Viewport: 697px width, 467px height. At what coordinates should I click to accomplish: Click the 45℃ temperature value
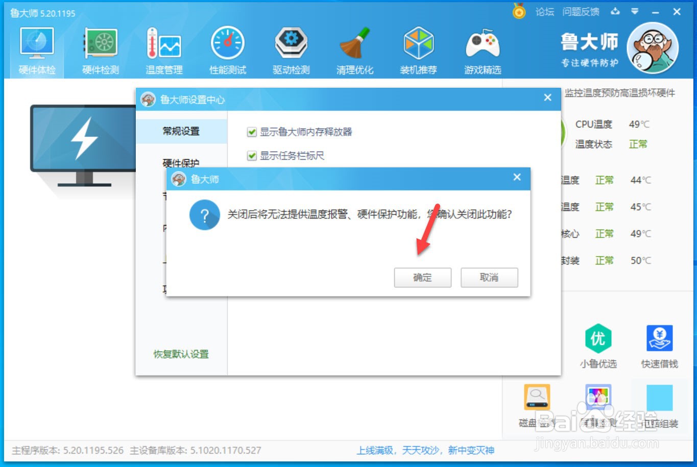tap(640, 207)
